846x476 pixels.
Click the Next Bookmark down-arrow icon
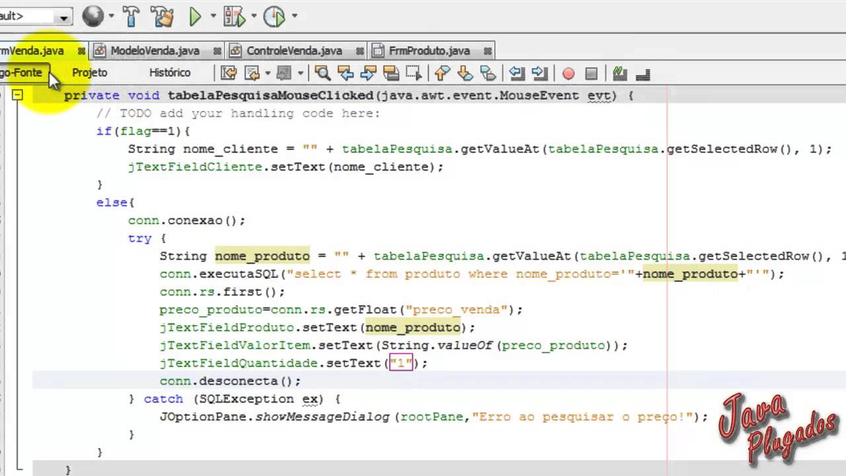tap(465, 73)
